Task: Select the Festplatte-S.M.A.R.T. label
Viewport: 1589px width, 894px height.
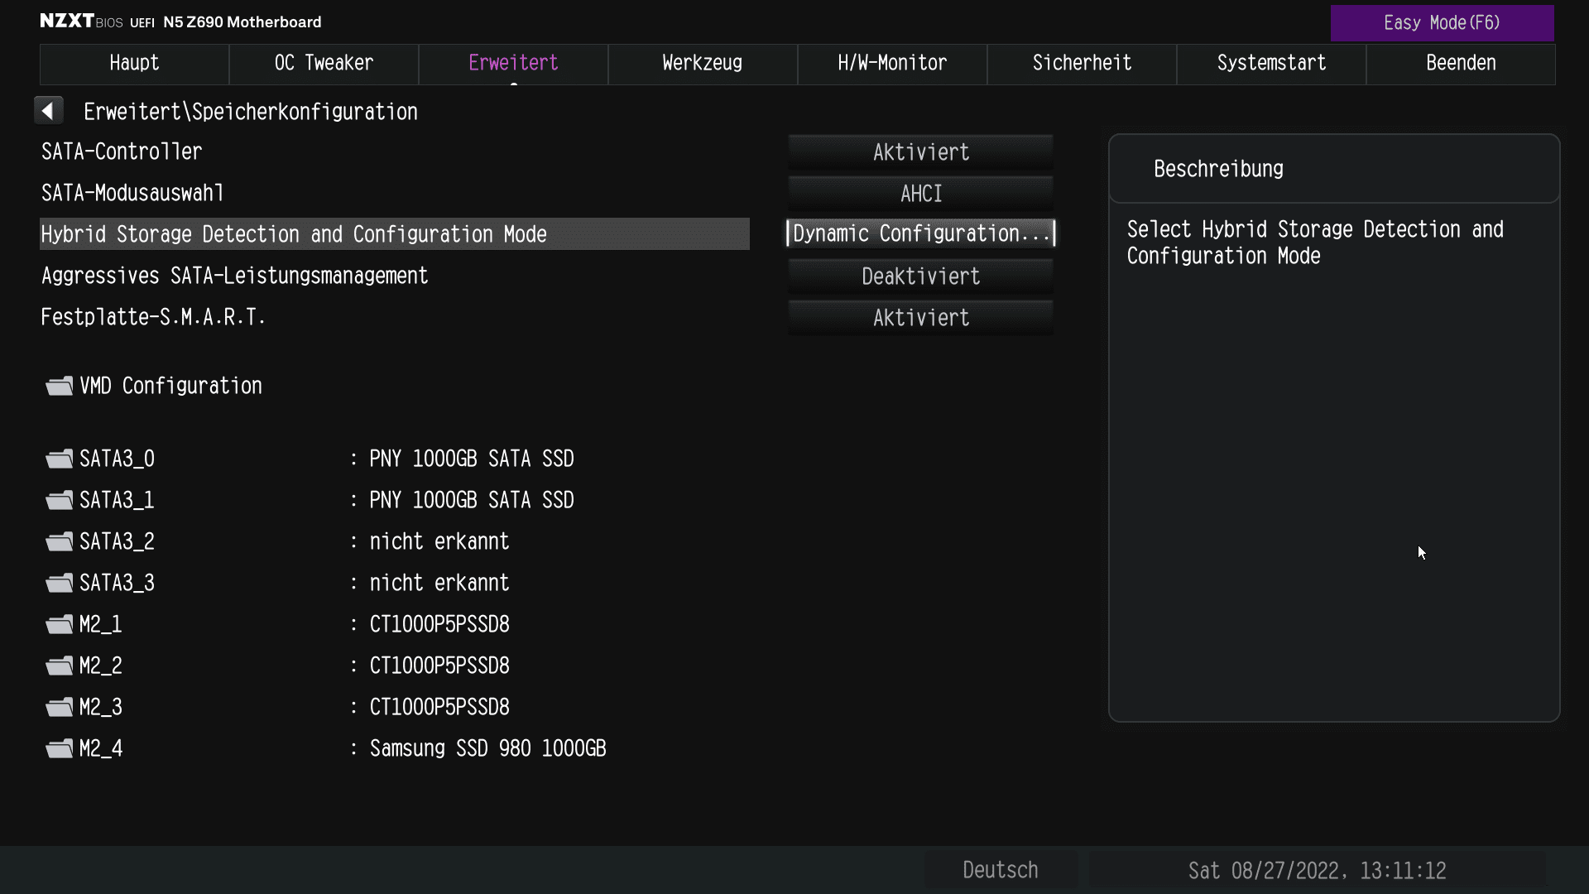Action: tap(153, 318)
